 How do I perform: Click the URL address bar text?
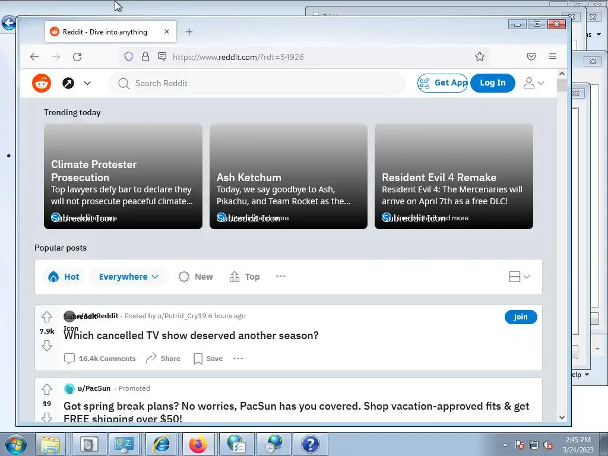pyautogui.click(x=238, y=57)
